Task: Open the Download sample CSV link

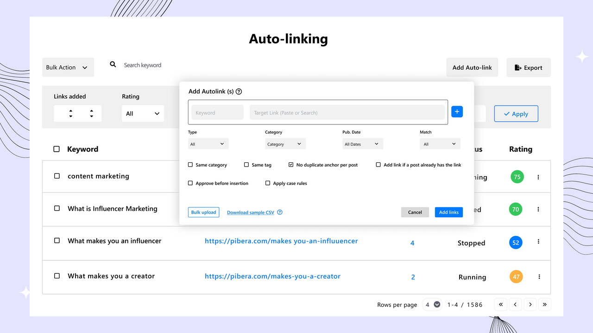Action: tap(250, 212)
